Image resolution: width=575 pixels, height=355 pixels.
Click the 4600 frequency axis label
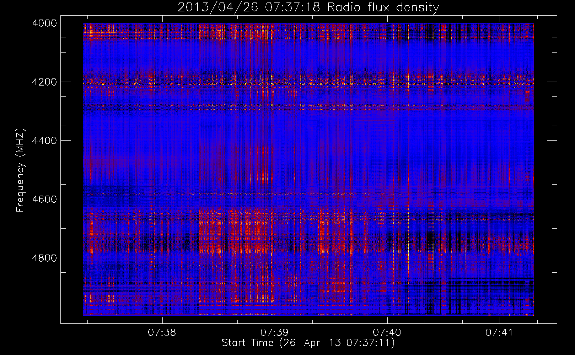click(x=44, y=199)
